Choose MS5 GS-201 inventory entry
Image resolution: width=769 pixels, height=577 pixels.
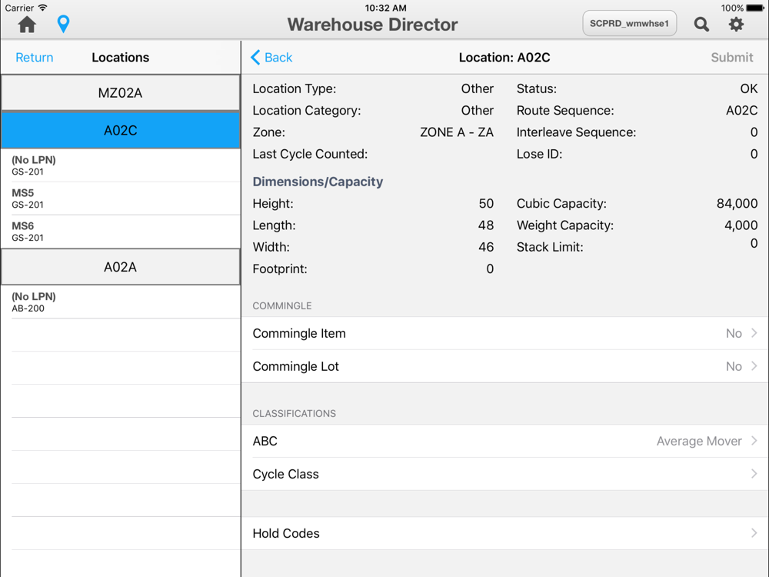click(121, 198)
